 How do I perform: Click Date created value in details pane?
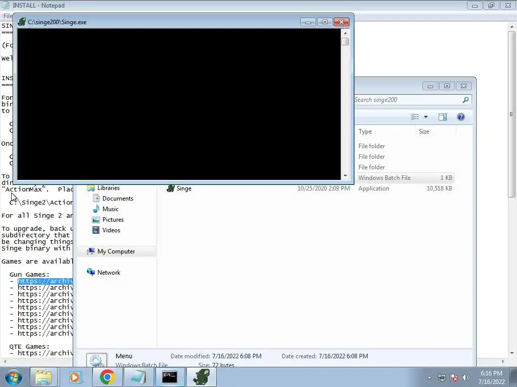343,356
